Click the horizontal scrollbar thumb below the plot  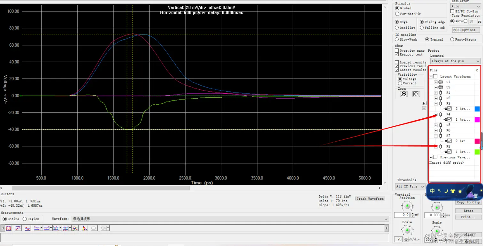(101, 188)
